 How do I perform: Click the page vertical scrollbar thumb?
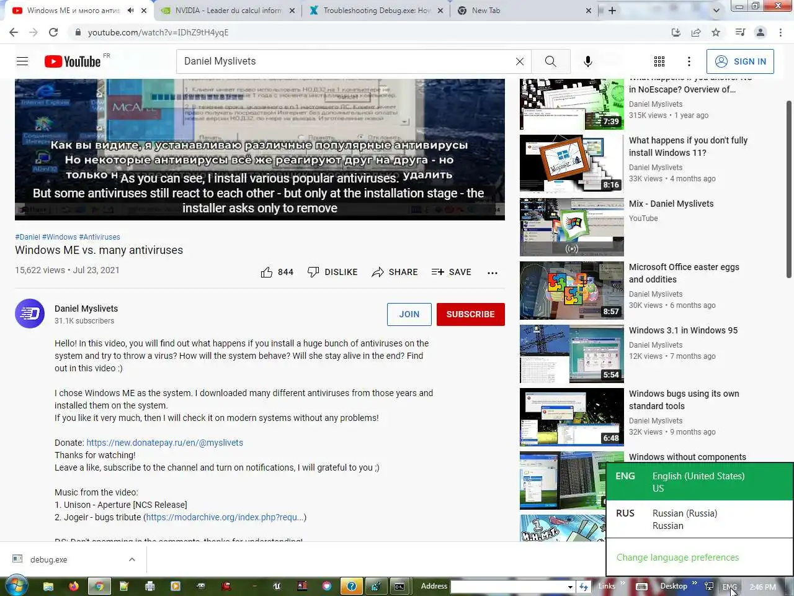point(789,189)
